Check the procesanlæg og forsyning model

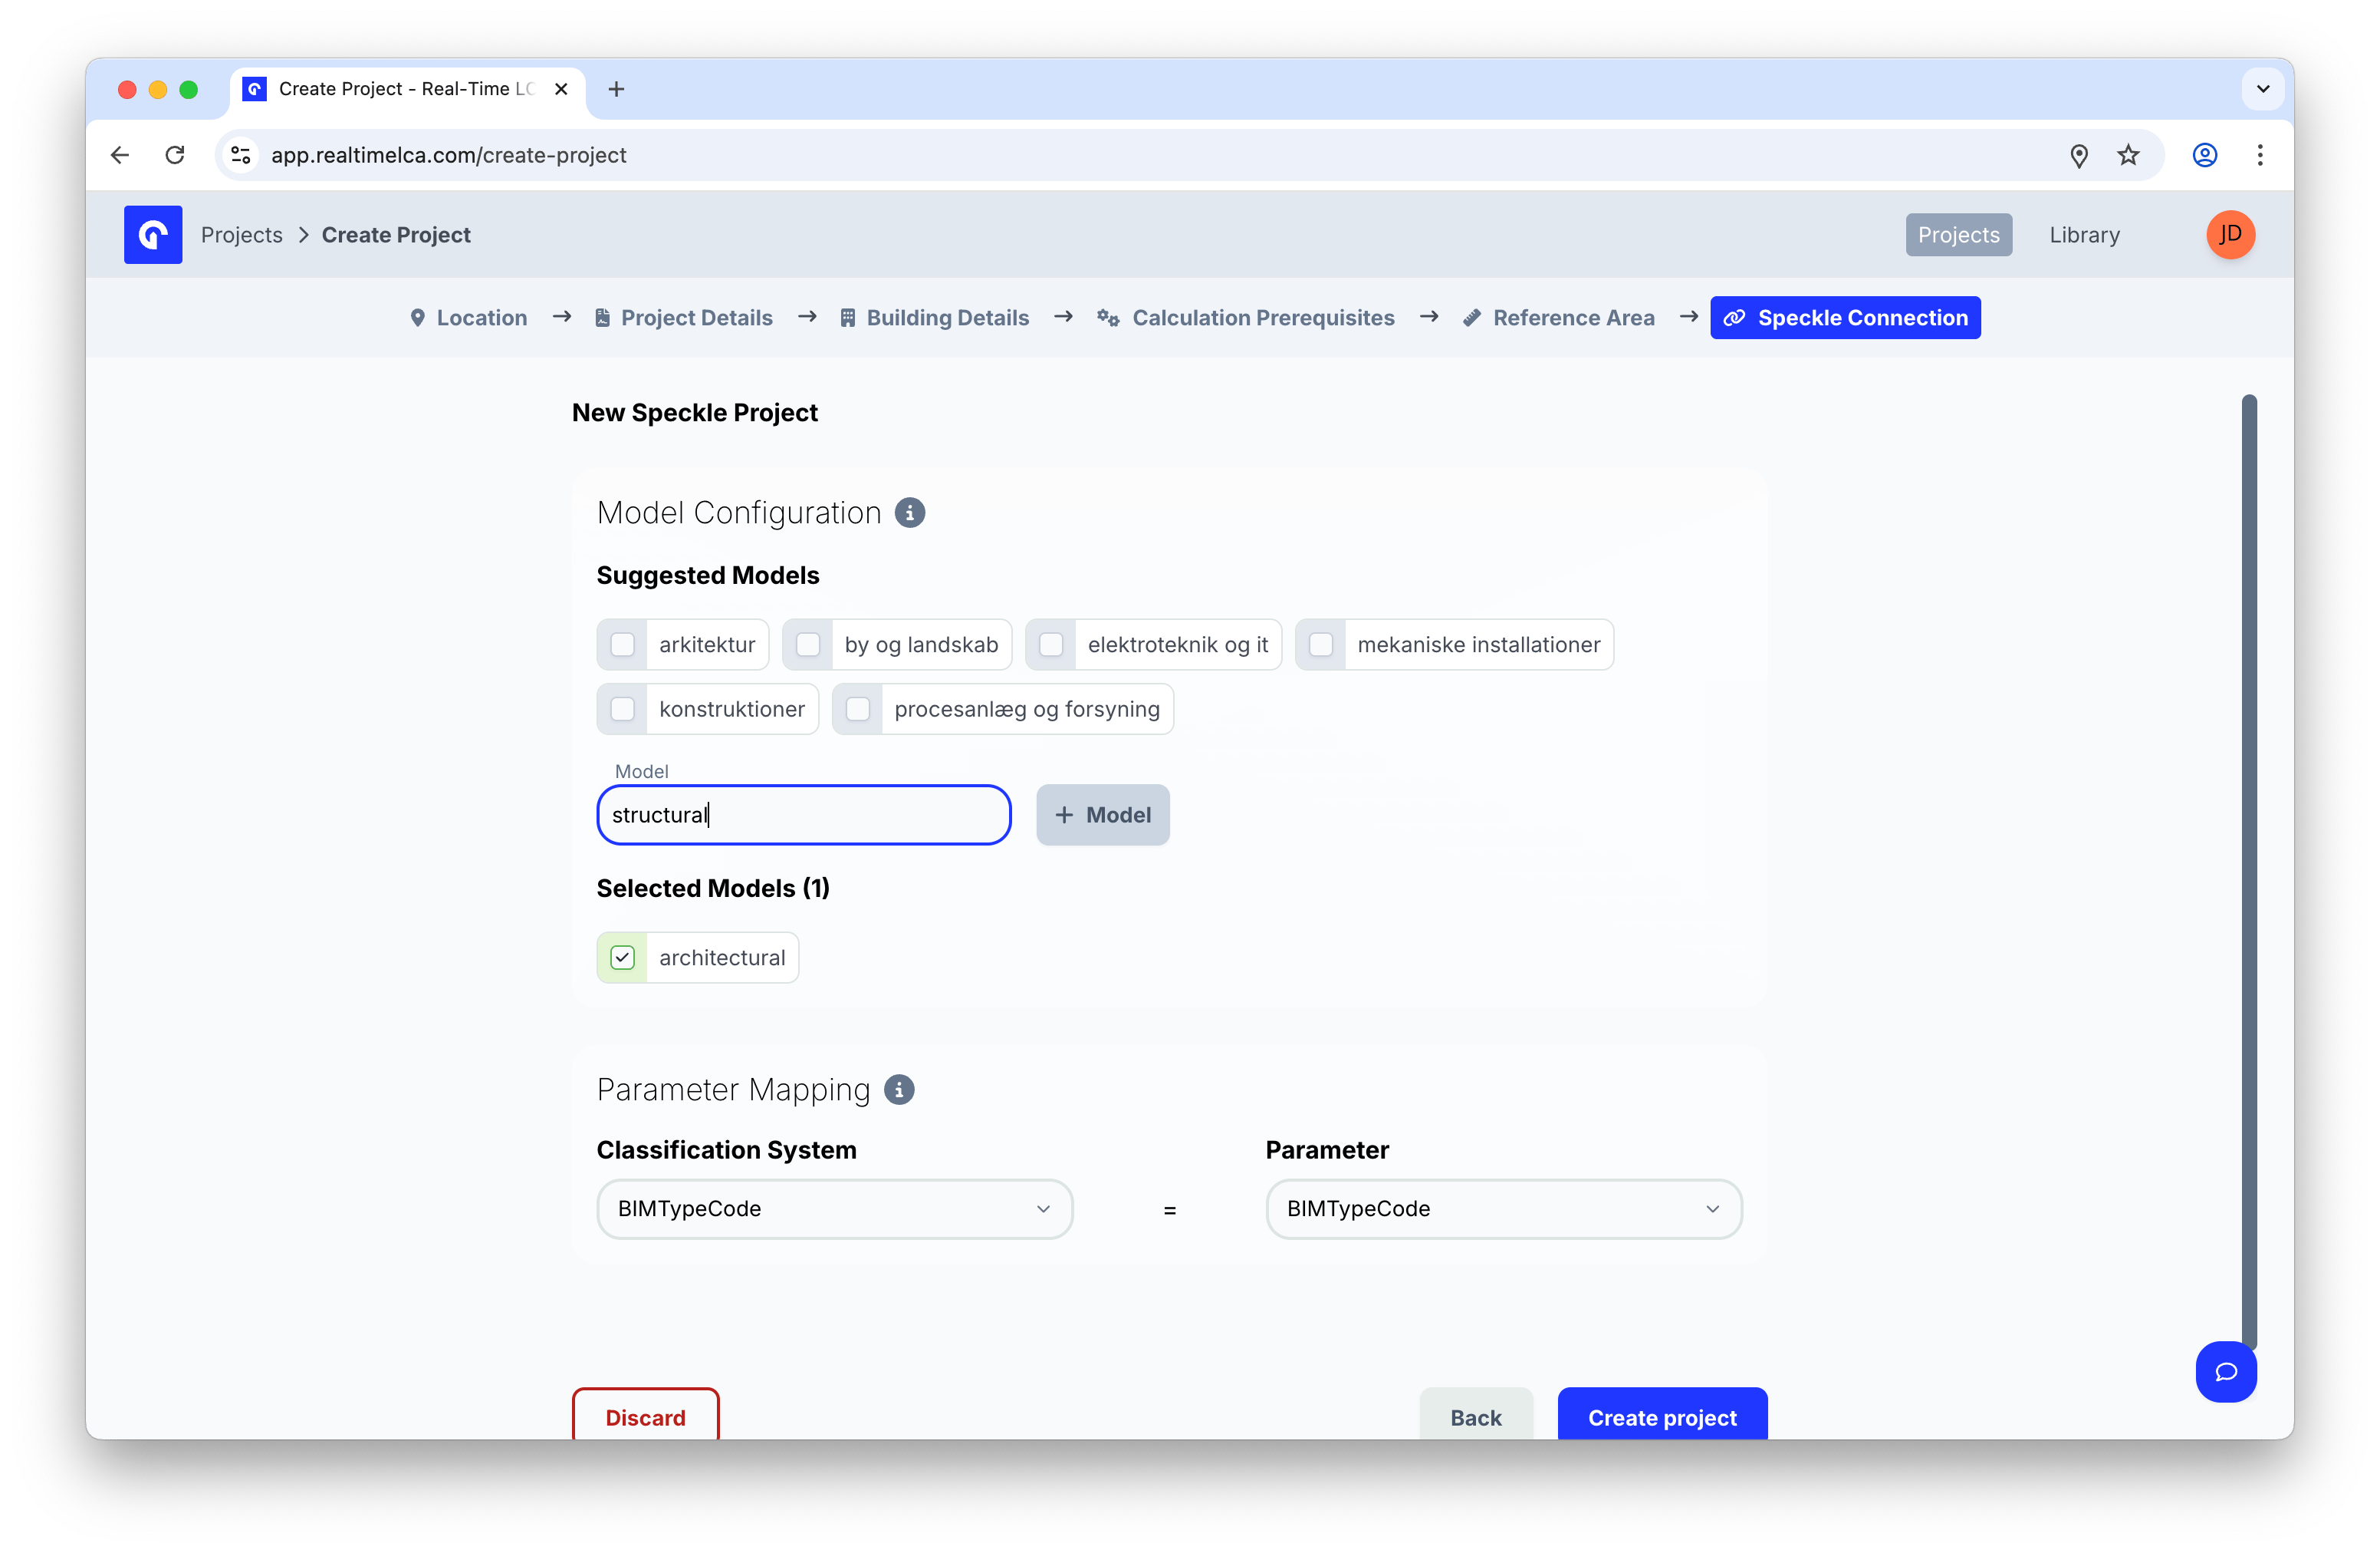point(858,710)
